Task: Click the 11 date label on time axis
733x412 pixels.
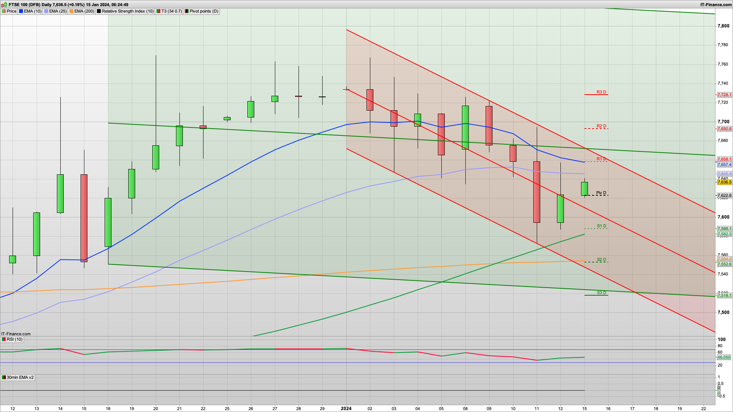Action: tap(536, 408)
